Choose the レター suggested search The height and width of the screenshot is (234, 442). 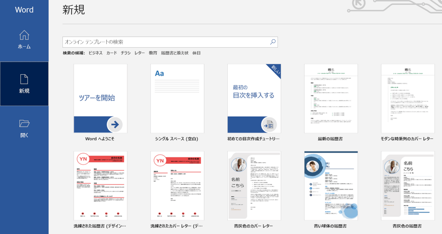click(140, 53)
